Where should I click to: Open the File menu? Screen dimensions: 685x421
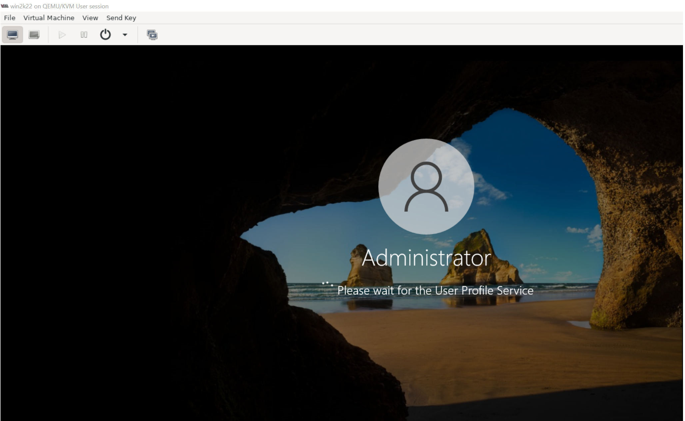click(10, 18)
